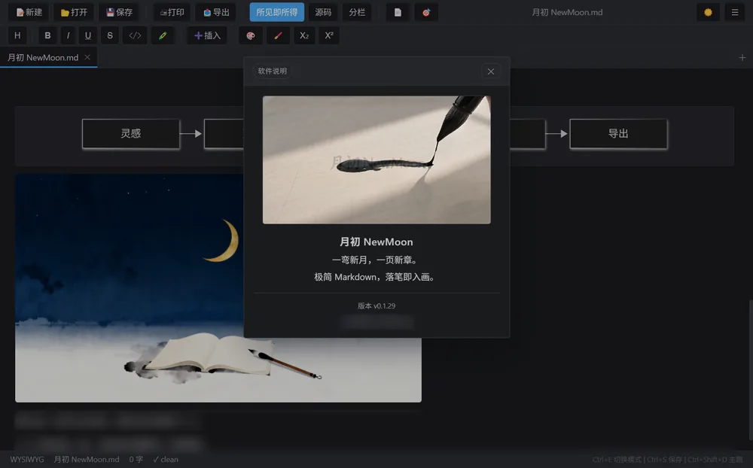
Task: Add a new tab with plus button
Action: 742,58
